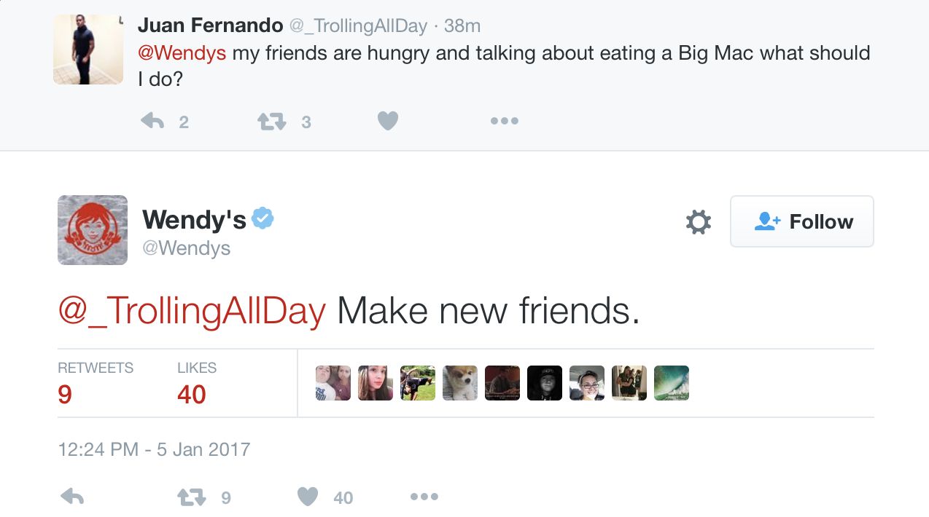Viewport: 929px width, 517px height.
Task: Open more options on Juan Fernando's tweet
Action: point(504,122)
